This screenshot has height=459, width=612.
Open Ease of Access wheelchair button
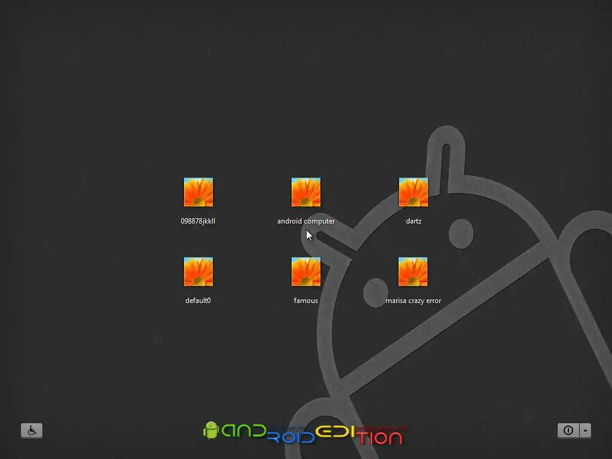click(32, 430)
